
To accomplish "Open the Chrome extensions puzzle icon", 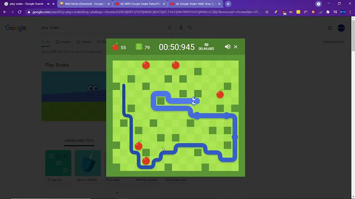I will click(328, 12).
